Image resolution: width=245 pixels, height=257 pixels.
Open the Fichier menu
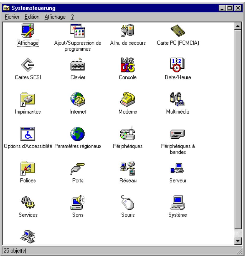12,17
